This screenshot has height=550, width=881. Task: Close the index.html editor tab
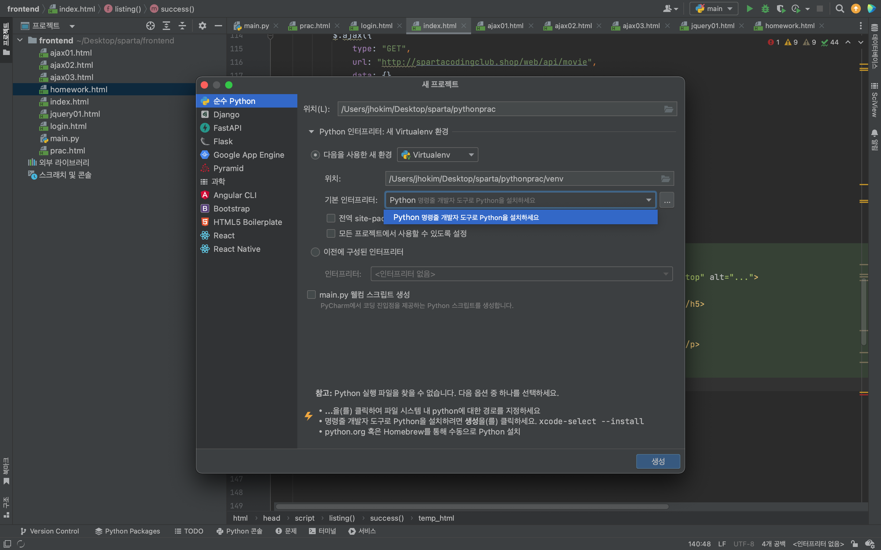click(463, 26)
